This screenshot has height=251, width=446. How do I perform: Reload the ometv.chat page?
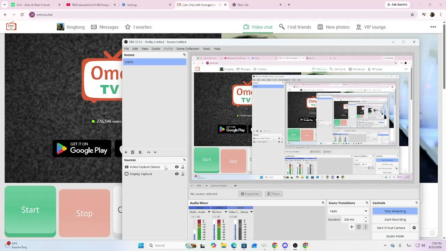[22, 15]
